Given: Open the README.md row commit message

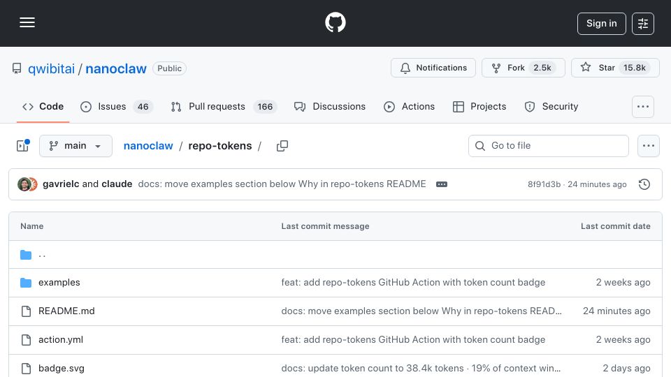Looking at the screenshot, I should 421,311.
